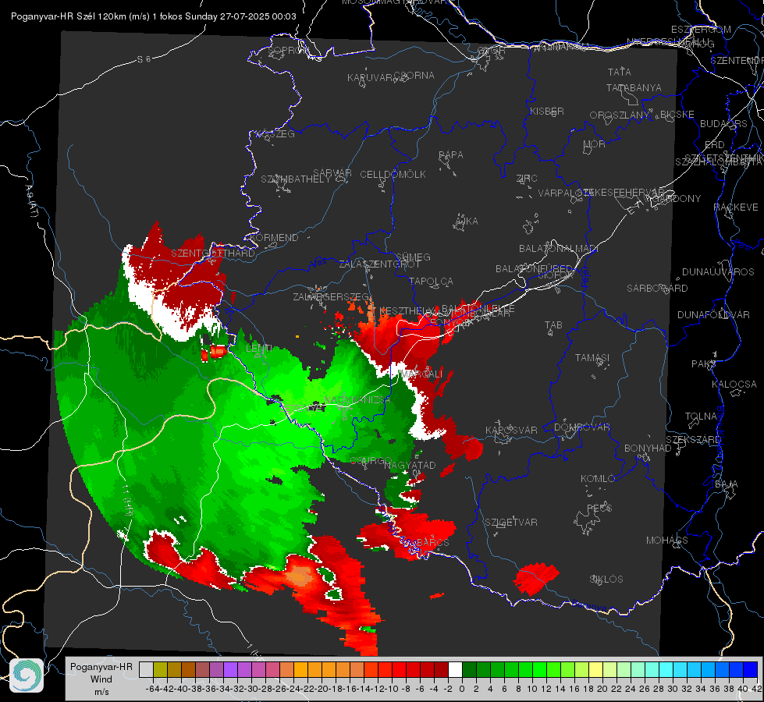Click the TAMASI town label
The image size is (764, 702).
point(592,357)
